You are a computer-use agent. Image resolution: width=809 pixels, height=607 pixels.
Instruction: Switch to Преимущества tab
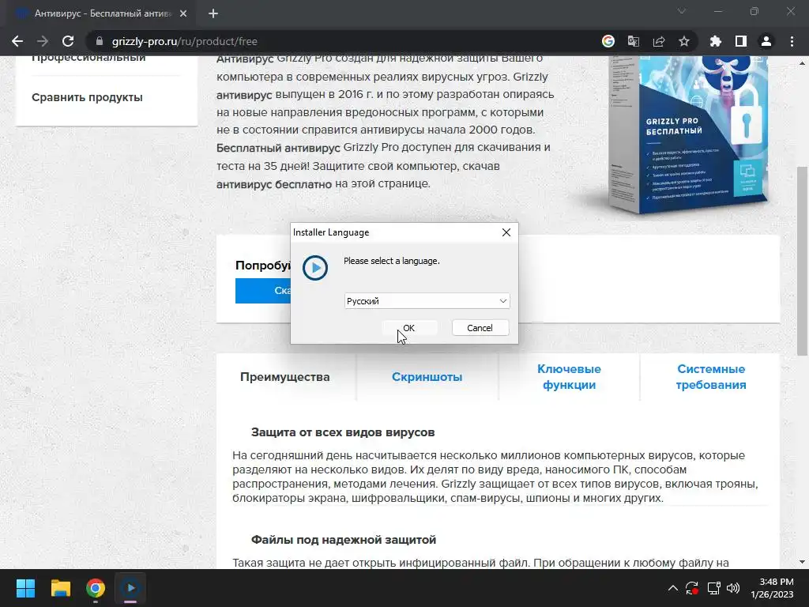click(284, 377)
